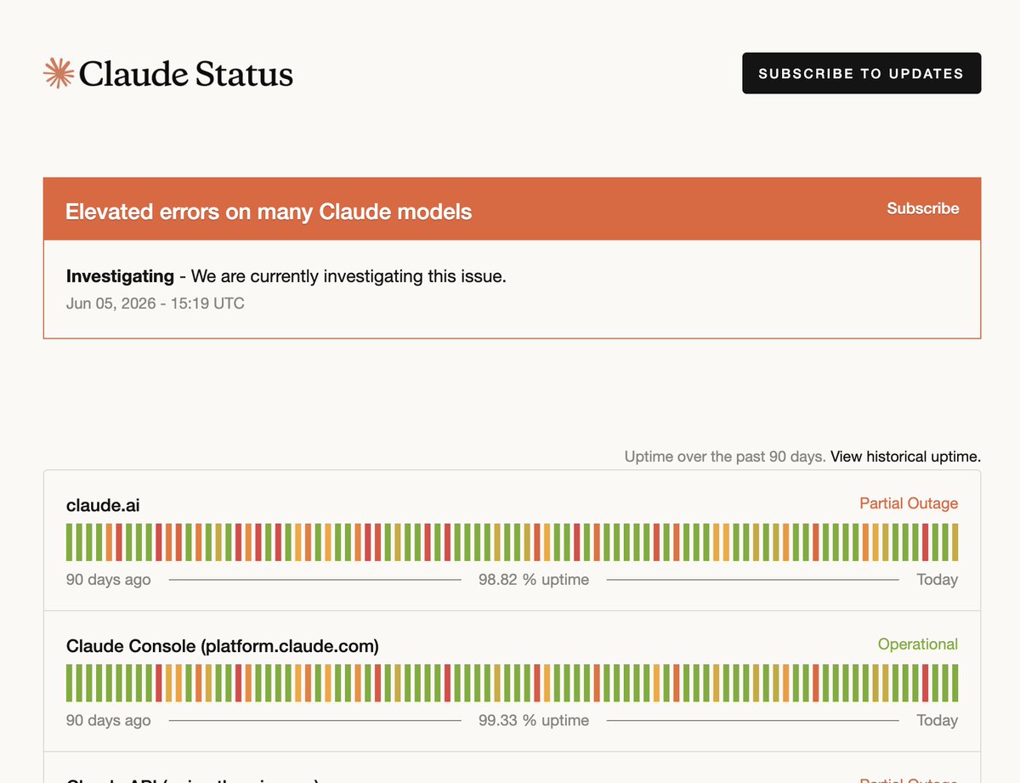The image size is (1020, 783).
Task: Click the Investigating status text
Action: pos(120,276)
